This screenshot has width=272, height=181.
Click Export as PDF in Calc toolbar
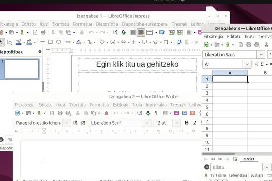[241, 45]
